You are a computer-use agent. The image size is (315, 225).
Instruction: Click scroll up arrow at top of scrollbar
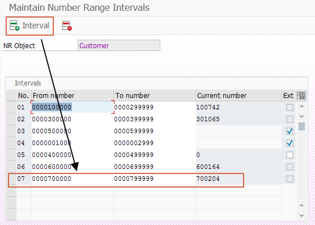[301, 107]
